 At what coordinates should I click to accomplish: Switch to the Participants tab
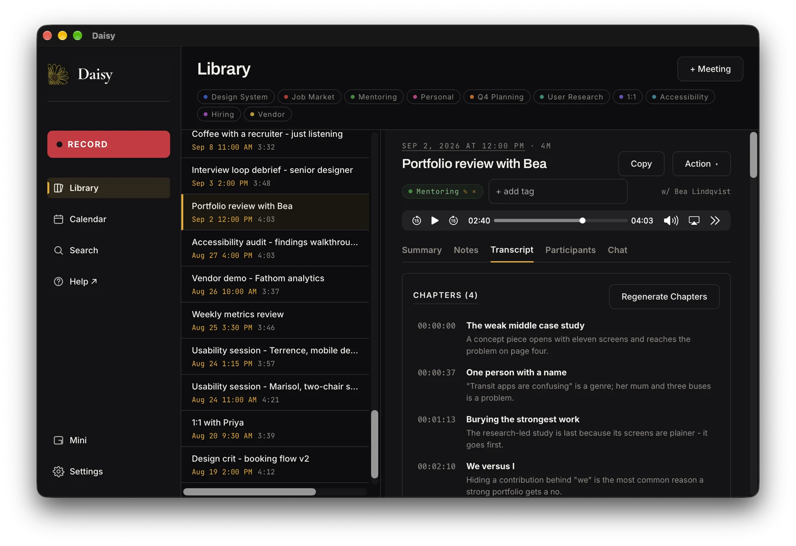(570, 250)
